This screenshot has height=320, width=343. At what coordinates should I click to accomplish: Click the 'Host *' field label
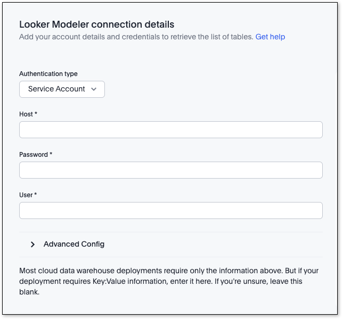26,114
